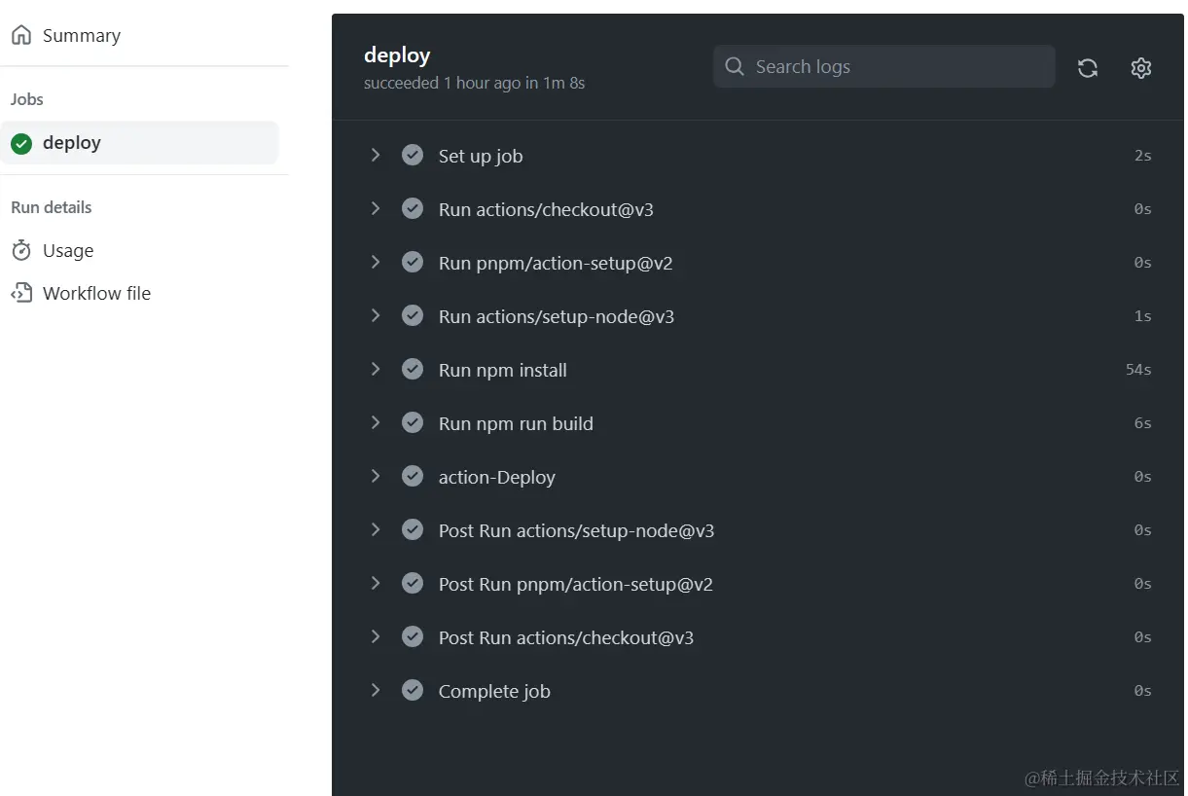This screenshot has height=796, width=1188.
Task: Click the Complete job checkmark icon
Action: click(413, 691)
